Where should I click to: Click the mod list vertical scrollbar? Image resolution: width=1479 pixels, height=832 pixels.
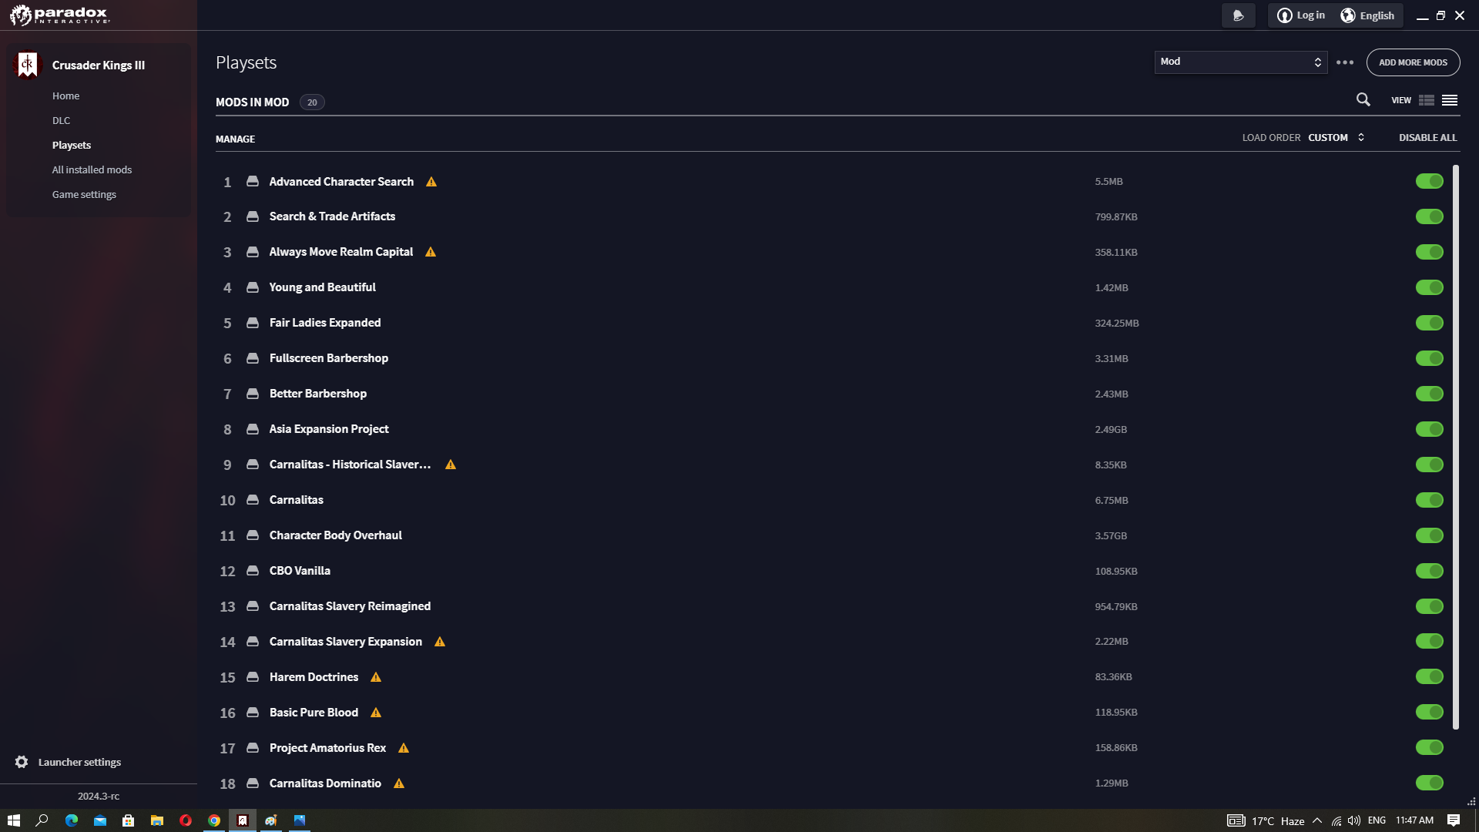(x=1455, y=447)
